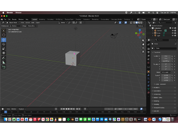
Task: Expand the Motion Paths panel
Action: point(164,98)
